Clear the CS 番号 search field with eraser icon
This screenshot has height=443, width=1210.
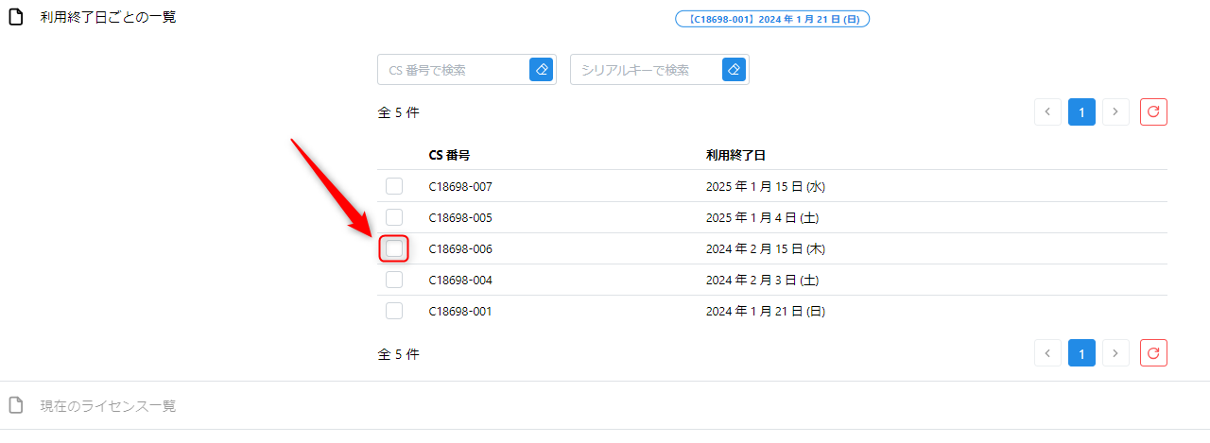click(541, 70)
